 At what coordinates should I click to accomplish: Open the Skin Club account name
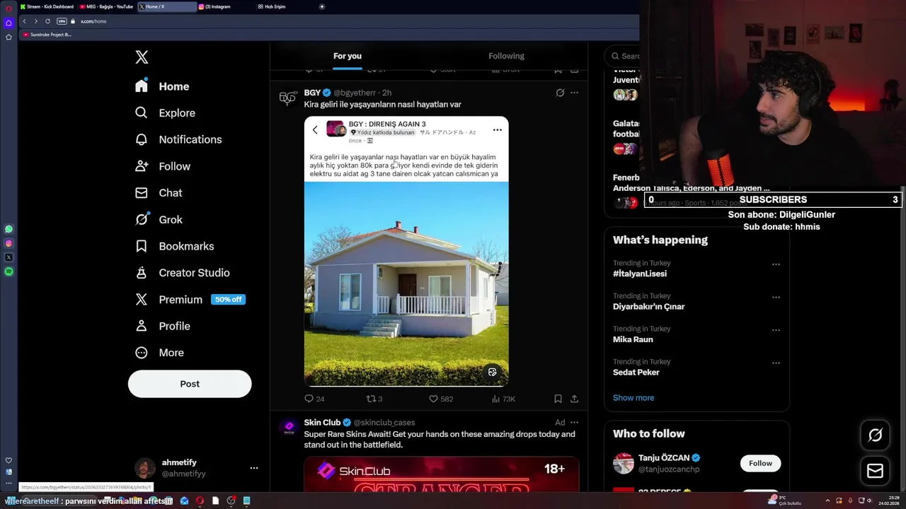322,422
